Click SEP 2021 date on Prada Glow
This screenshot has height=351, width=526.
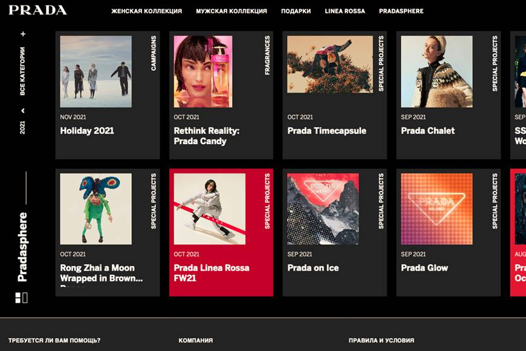[414, 254]
